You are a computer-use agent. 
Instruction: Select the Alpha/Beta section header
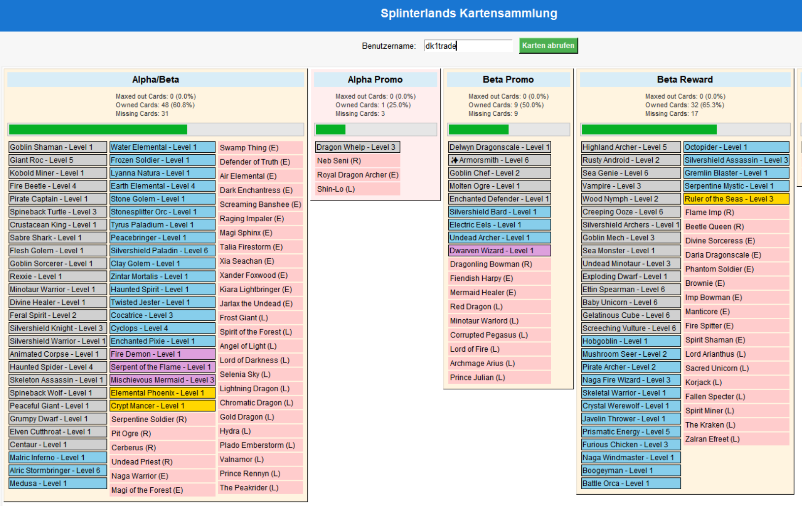156,79
